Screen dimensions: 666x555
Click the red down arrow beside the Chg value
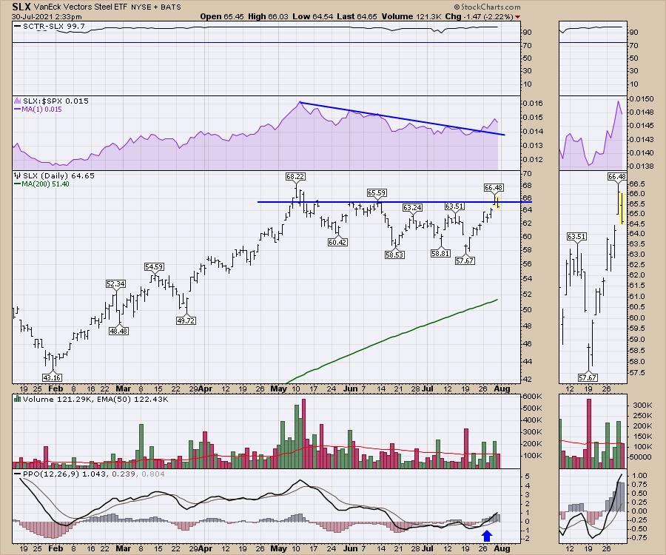click(517, 17)
